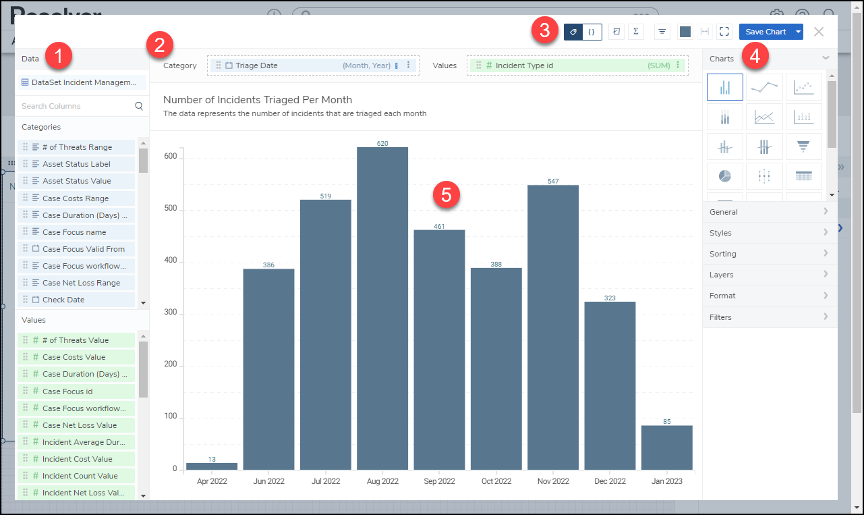Viewport: 864px width, 515px height.
Task: Click the Save Chart button
Action: [765, 32]
